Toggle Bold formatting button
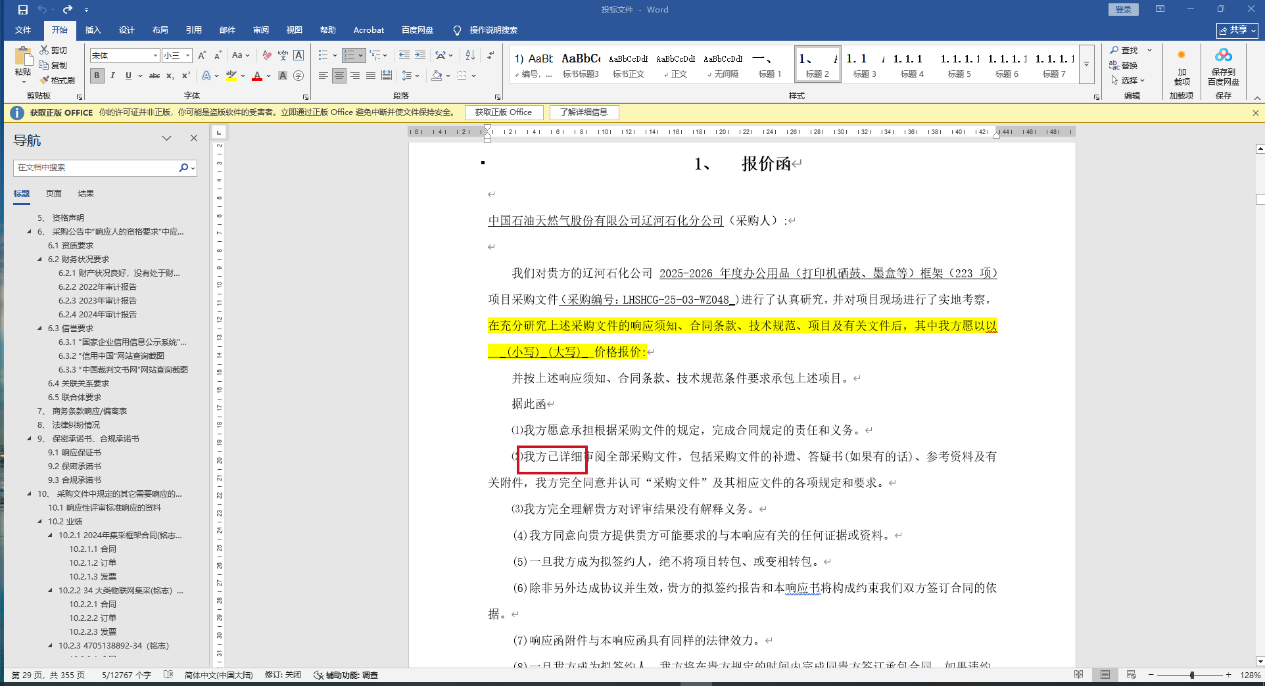Viewport: 1265px width, 686px height. click(97, 76)
